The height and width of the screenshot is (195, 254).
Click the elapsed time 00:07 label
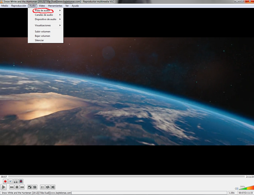coord(4,177)
